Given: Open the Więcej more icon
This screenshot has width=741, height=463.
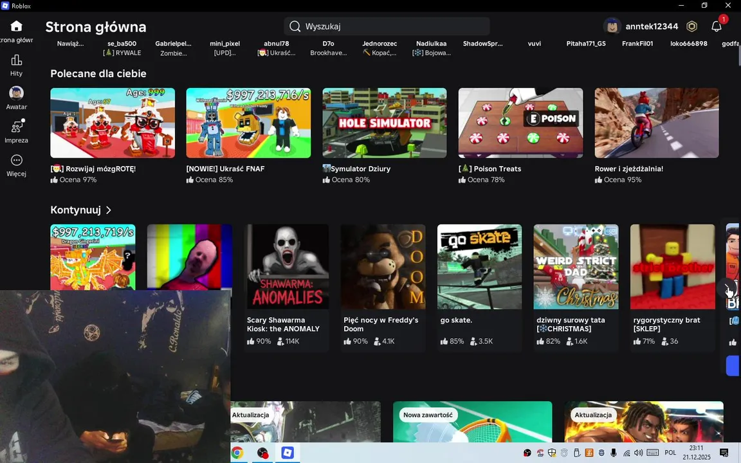Looking at the screenshot, I should (x=16, y=160).
